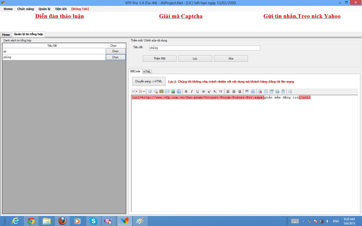
Task: Insert a table using the plain table icon
Action: (266, 91)
